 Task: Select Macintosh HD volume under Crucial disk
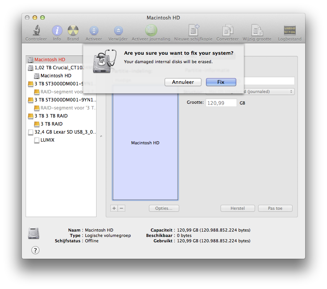56,76
